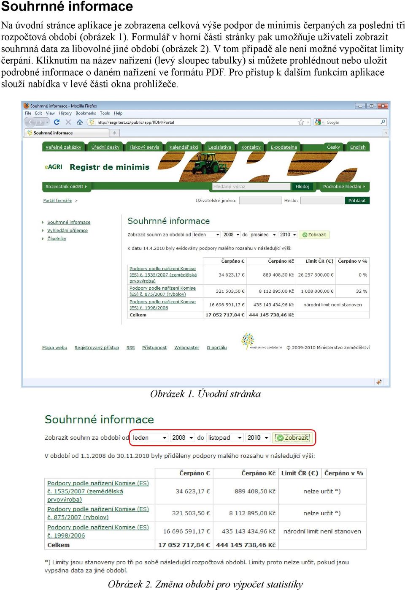Screen dimensions: 405x590
Task: Open Firefox History menu
Action: click(65, 113)
